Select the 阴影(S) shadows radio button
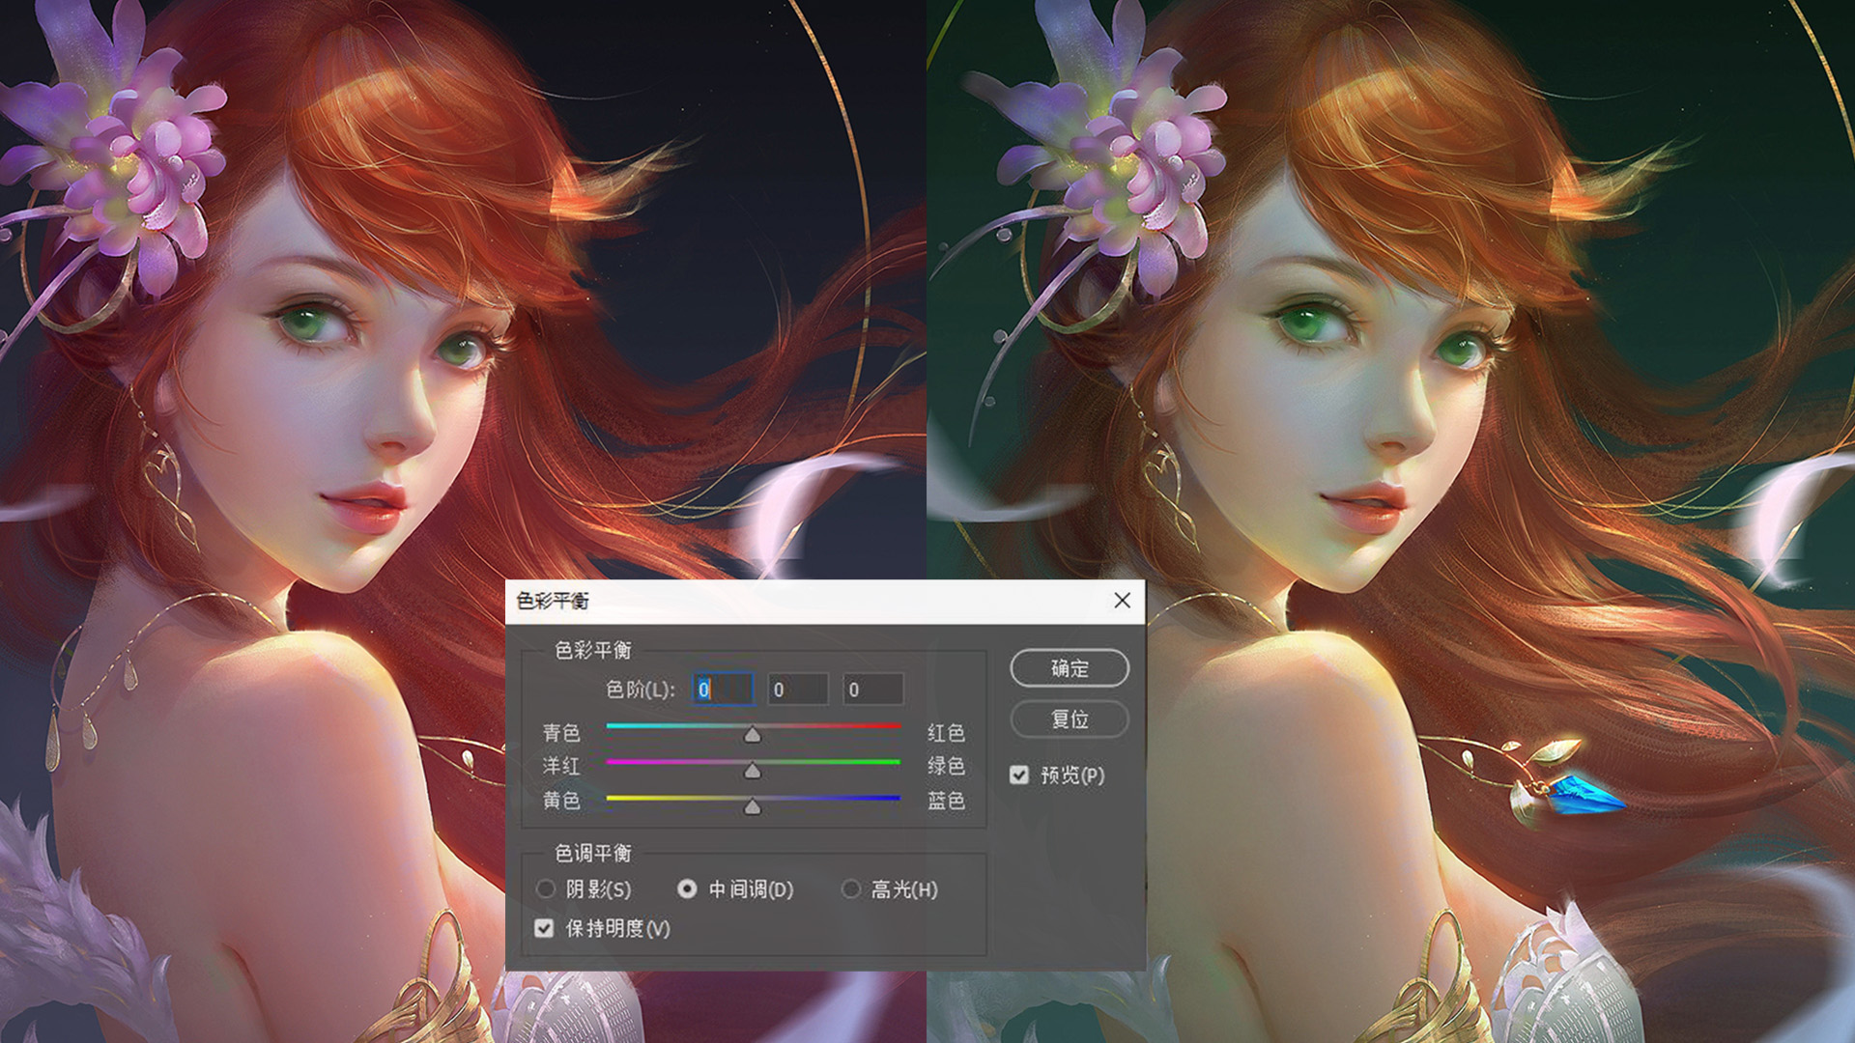The image size is (1855, 1043). pos(546,888)
